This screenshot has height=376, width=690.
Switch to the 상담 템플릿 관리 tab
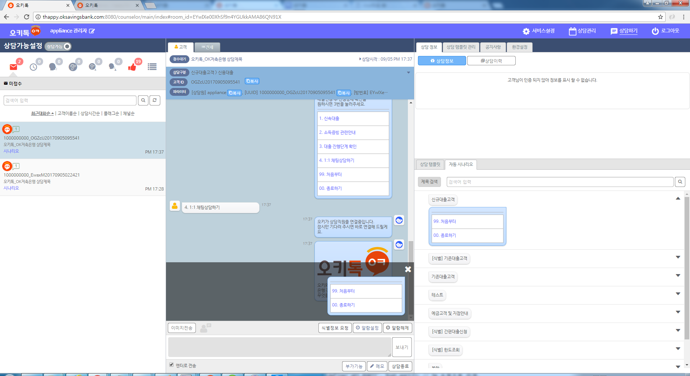pos(461,47)
